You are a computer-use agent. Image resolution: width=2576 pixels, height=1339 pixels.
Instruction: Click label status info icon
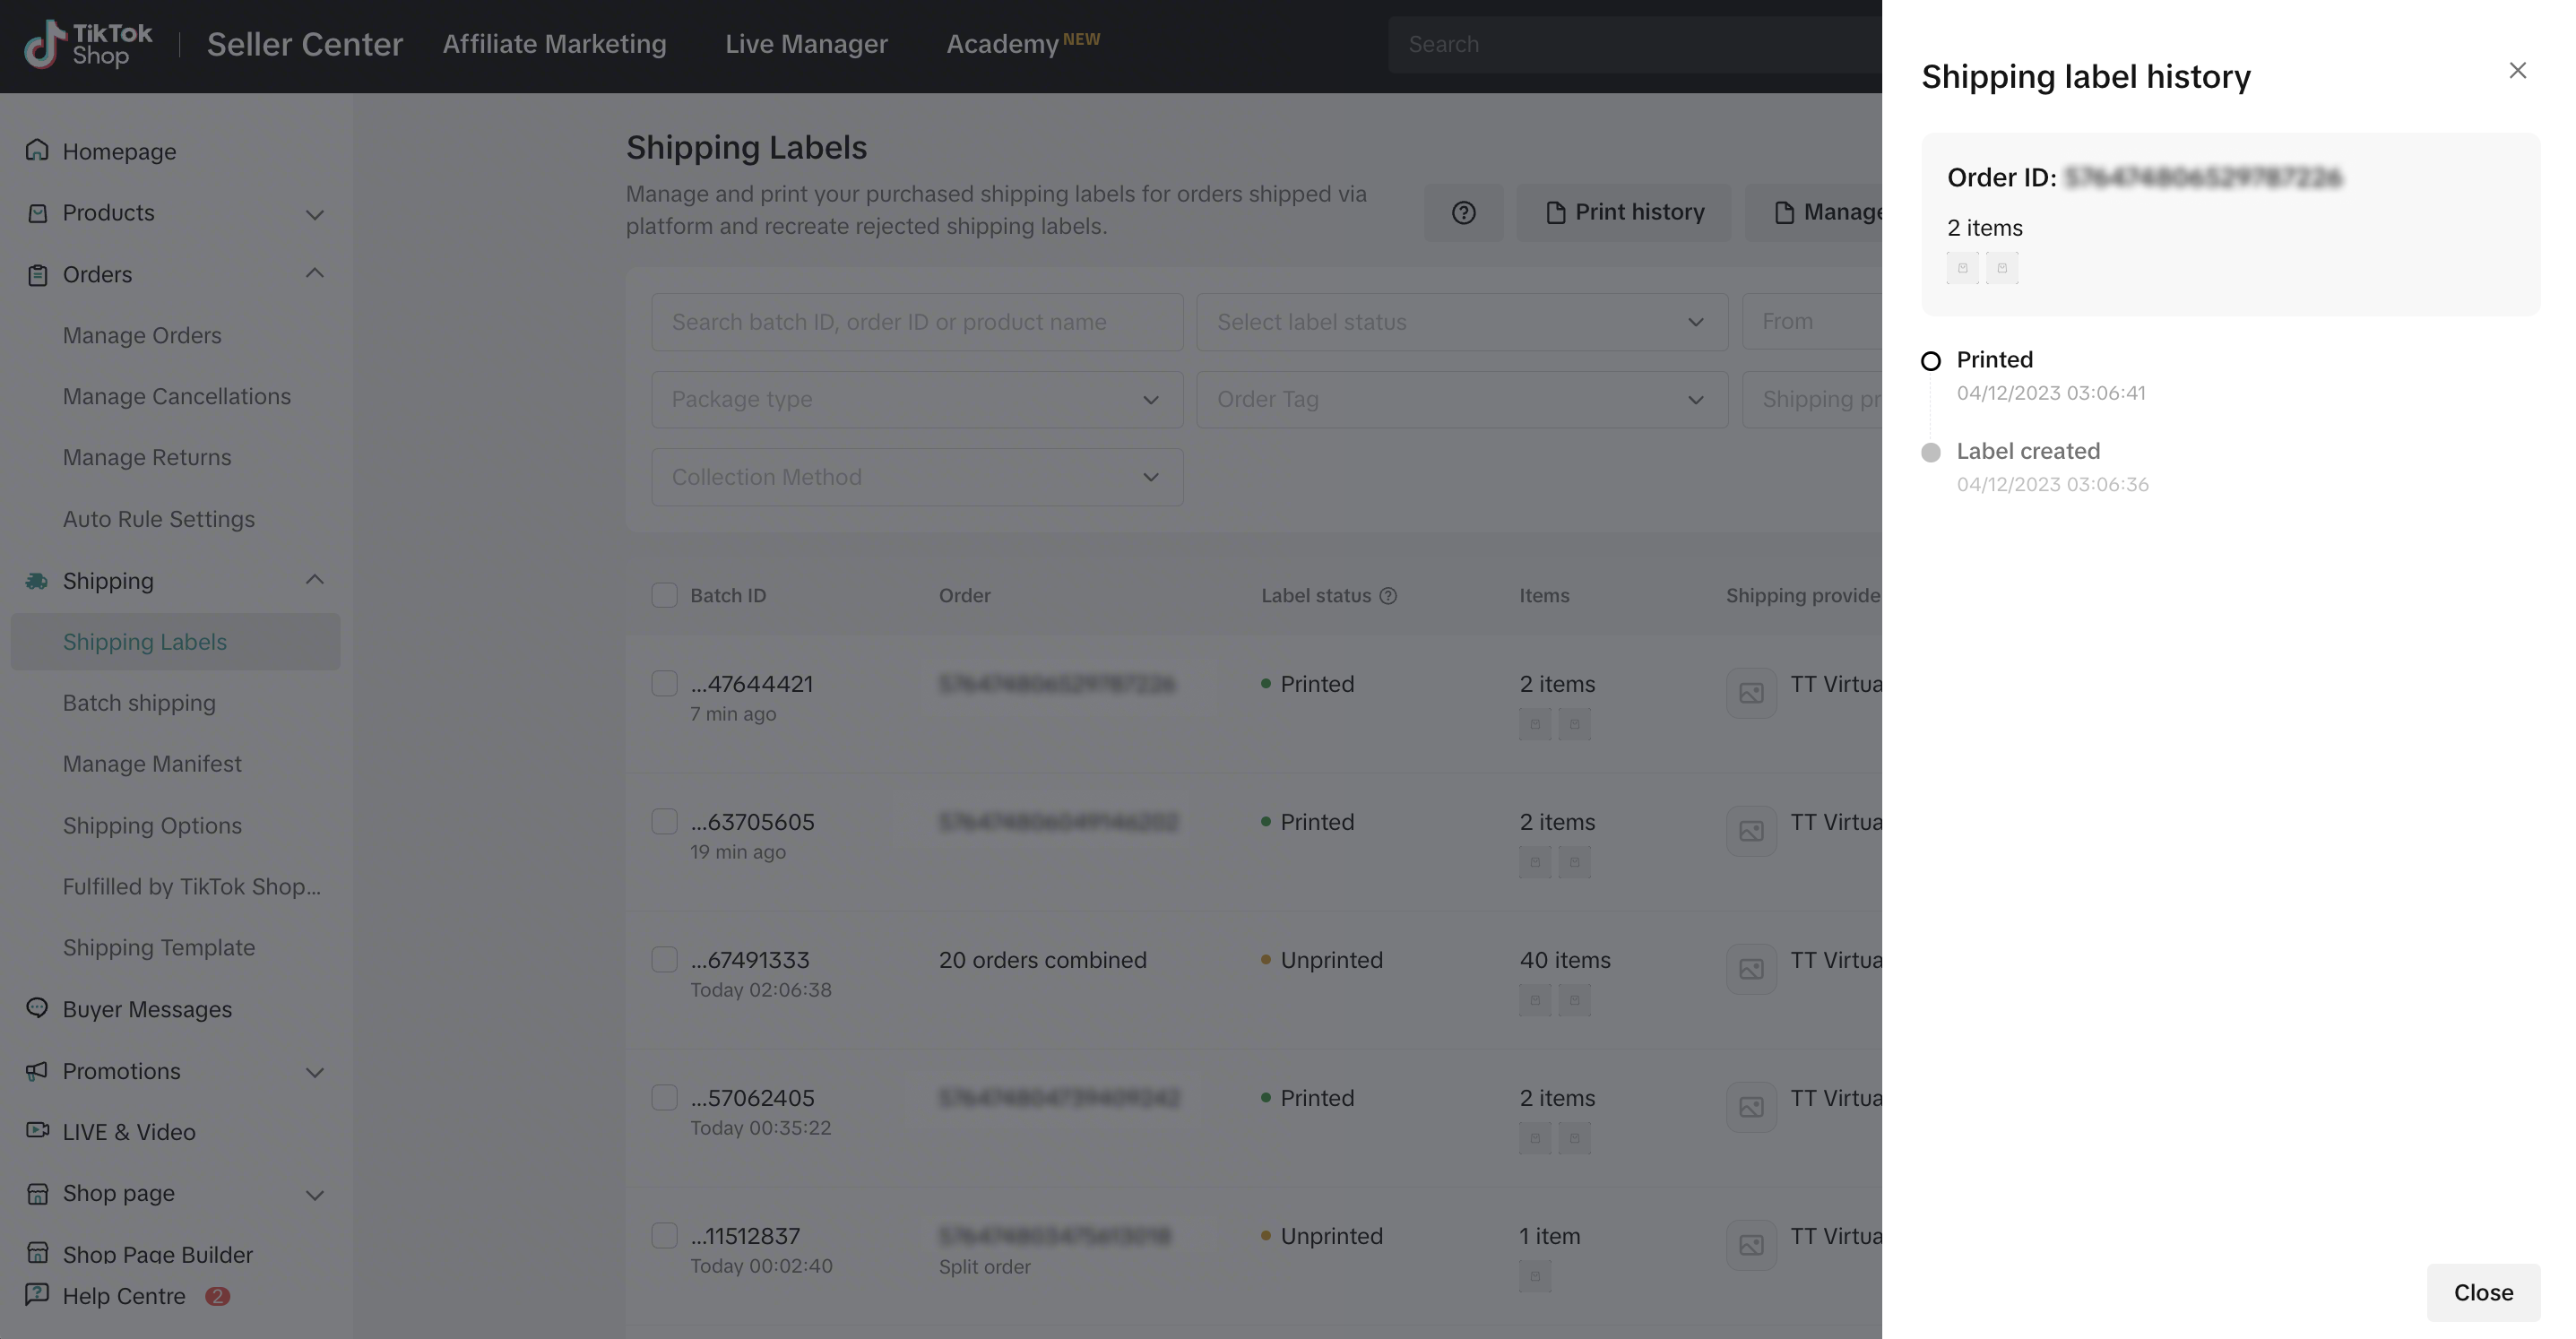(1388, 596)
